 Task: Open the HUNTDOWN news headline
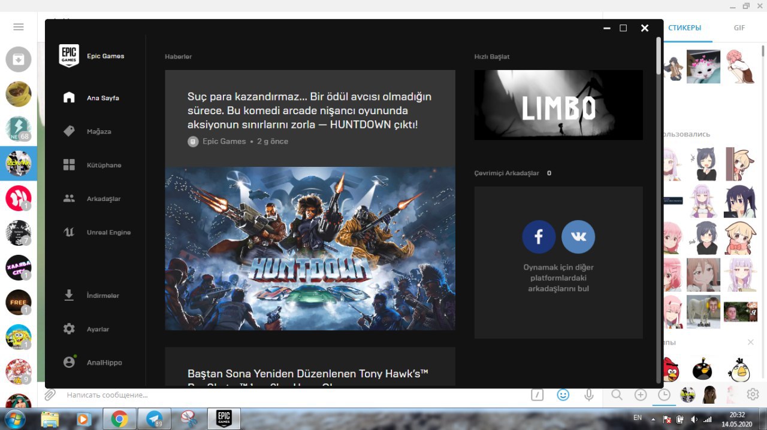click(x=309, y=111)
